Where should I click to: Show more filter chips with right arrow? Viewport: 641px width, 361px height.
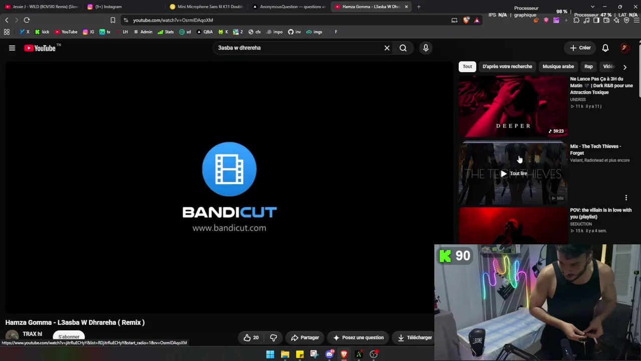(x=624, y=67)
